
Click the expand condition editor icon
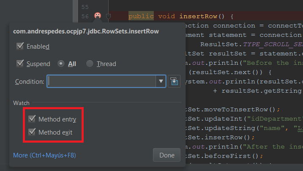[174, 81]
